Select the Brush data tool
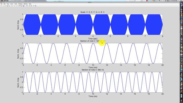This screenshot has height=103, width=183. [x=23, y=6]
